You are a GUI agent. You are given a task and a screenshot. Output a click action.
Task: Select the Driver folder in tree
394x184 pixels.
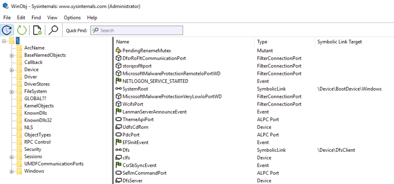[x=31, y=77]
